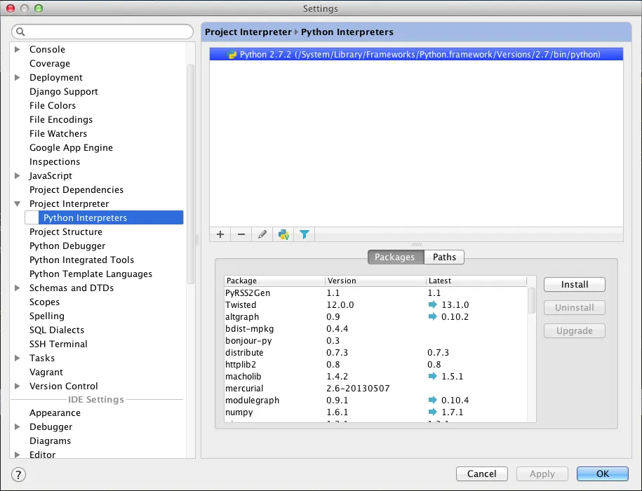Open help with the question mark icon
This screenshot has height=491, width=642.
18,475
